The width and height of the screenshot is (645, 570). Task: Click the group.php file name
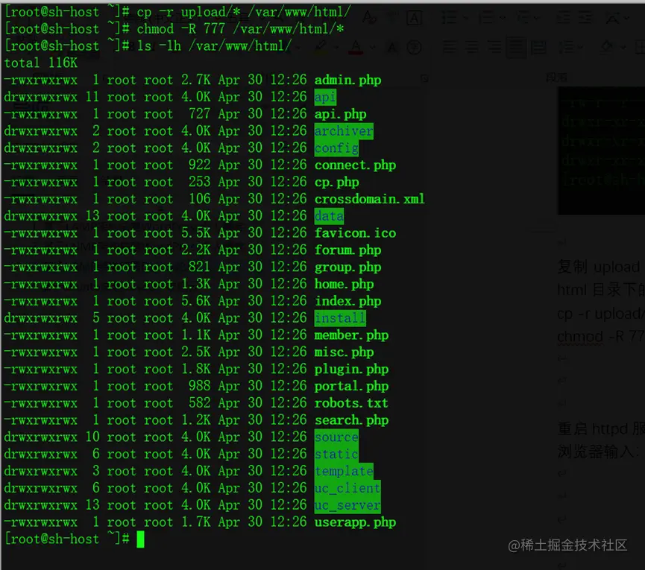347,267
